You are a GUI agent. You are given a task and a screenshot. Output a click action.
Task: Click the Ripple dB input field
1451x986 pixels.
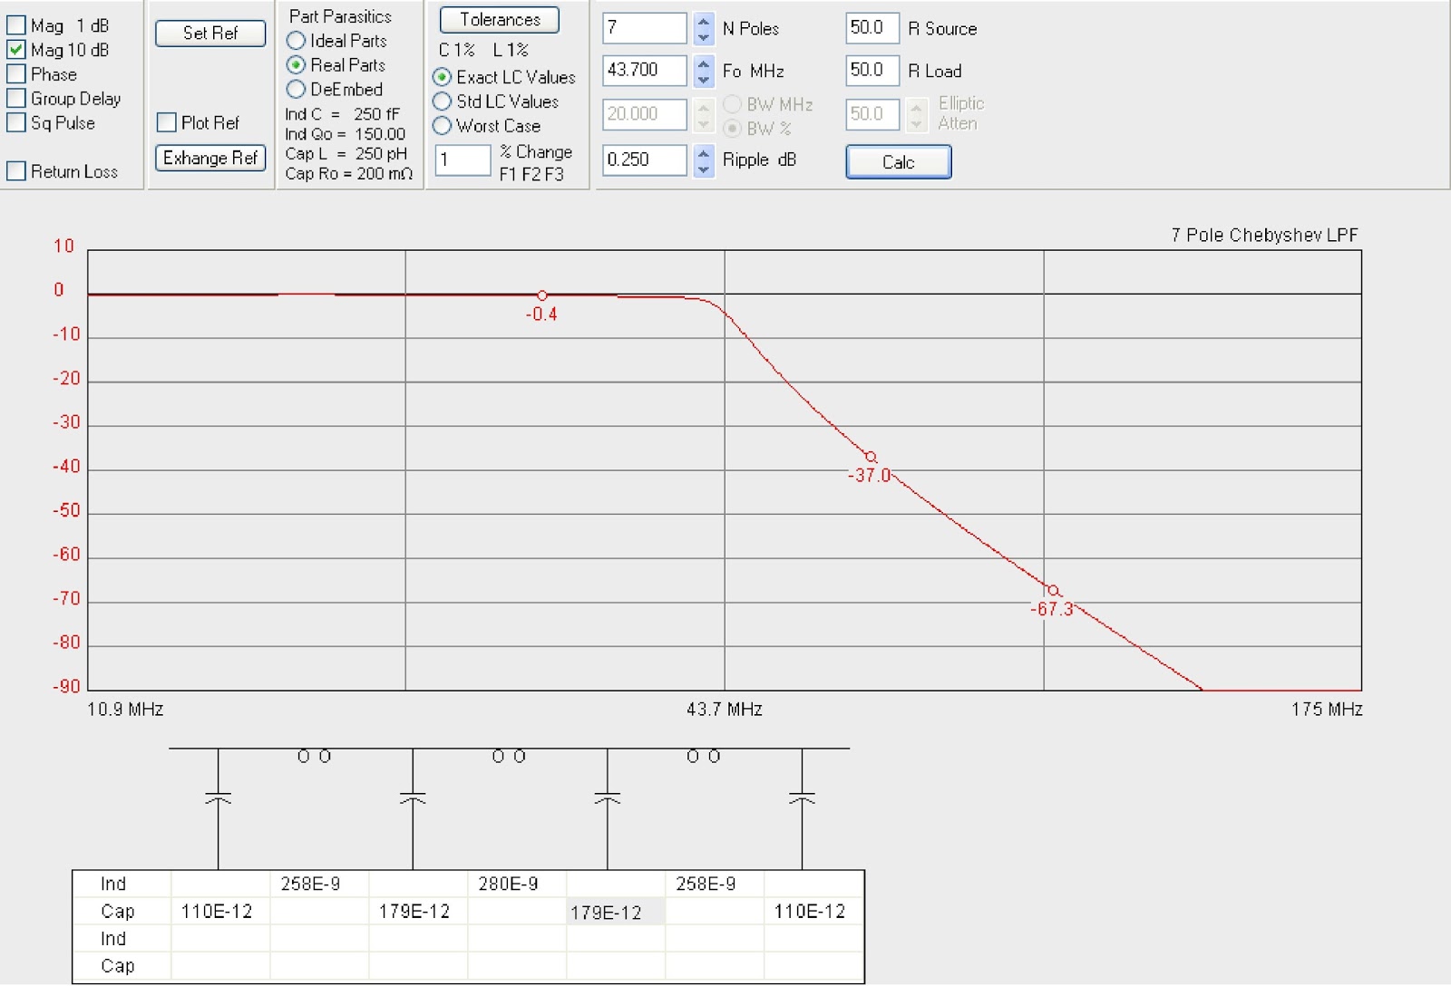tap(645, 160)
